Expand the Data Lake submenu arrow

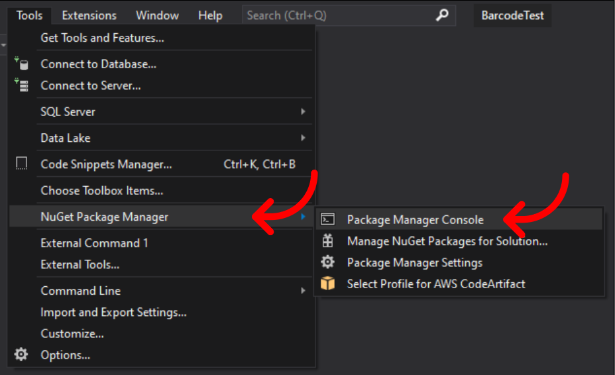[x=303, y=138]
